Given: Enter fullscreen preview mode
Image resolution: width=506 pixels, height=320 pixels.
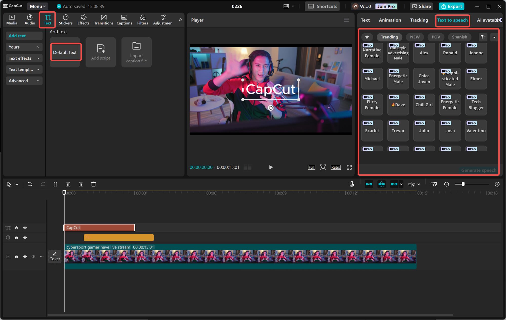Looking at the screenshot, I should click(349, 167).
